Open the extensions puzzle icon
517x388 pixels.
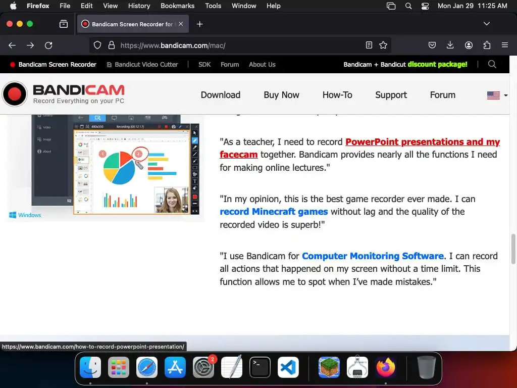(487, 45)
